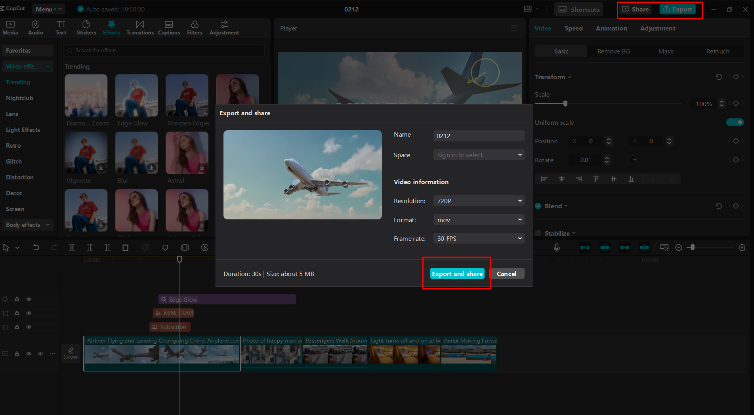Enable the Stabilize checkbox

tap(538, 233)
